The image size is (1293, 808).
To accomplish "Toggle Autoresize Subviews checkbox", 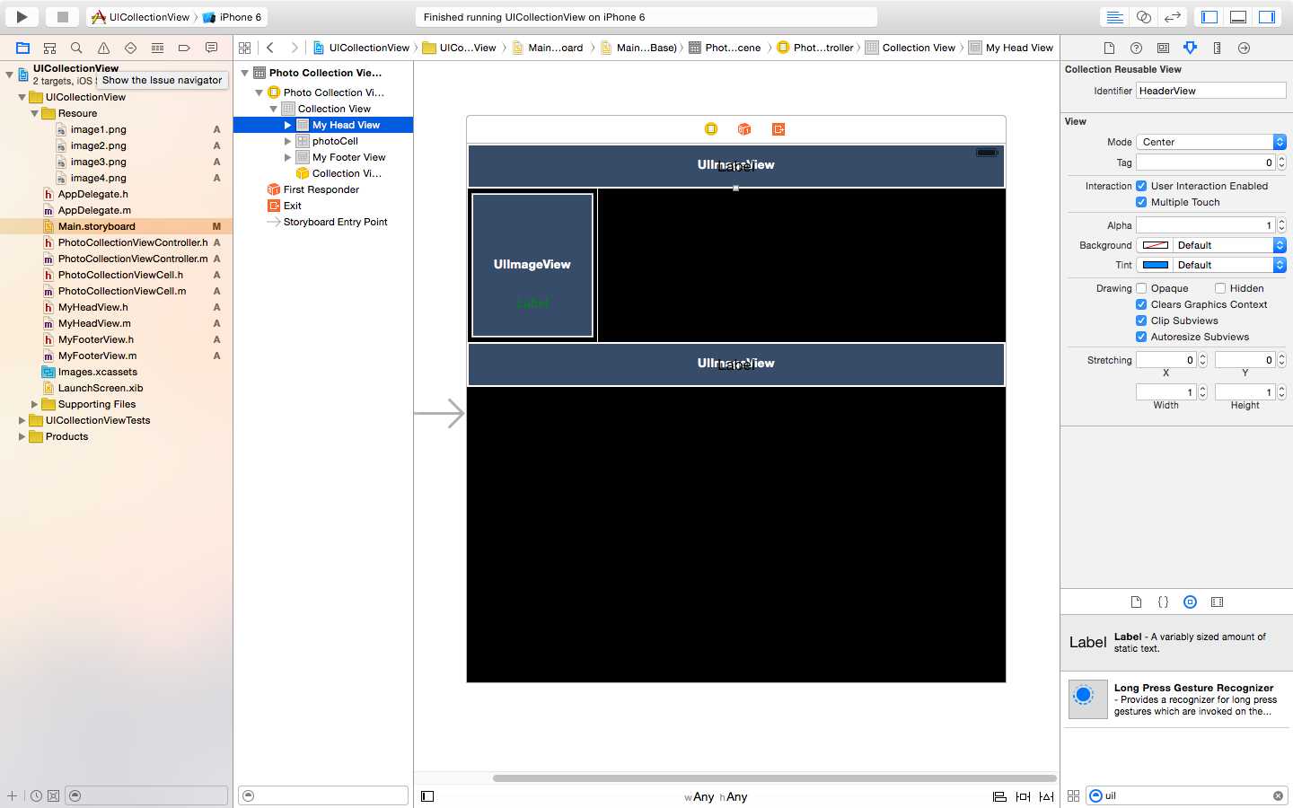I will point(1141,337).
